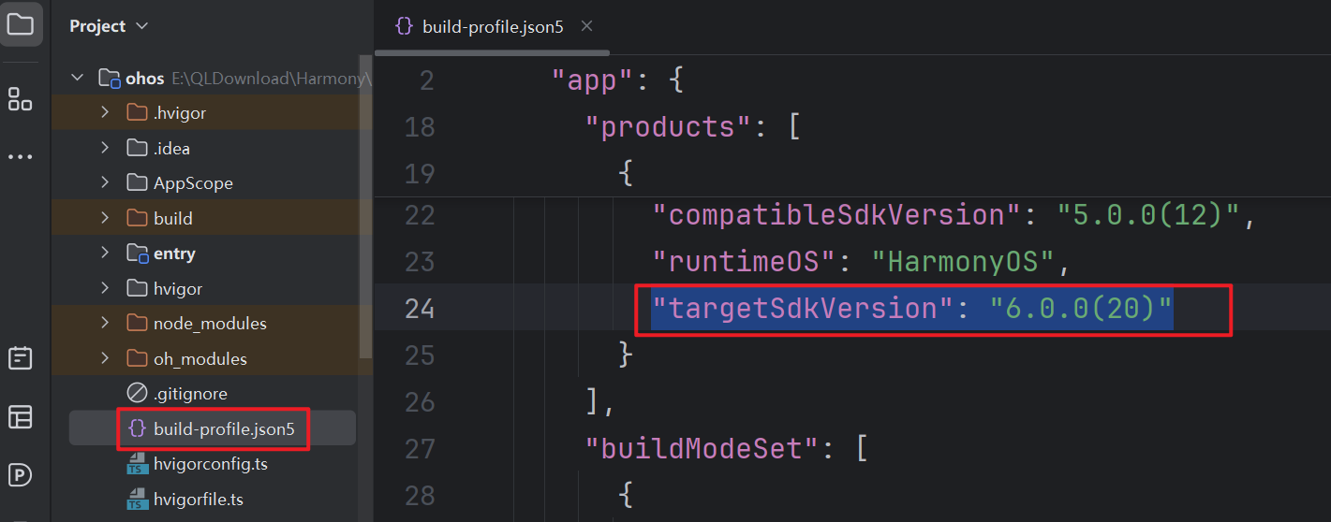The height and width of the screenshot is (522, 1331).
Task: Expand the node_modules folder
Action: [105, 324]
